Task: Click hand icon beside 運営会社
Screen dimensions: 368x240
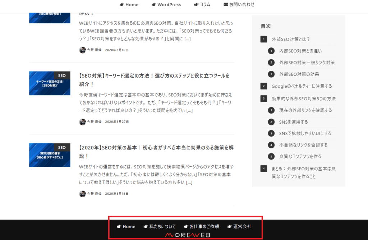Action: 230,227
